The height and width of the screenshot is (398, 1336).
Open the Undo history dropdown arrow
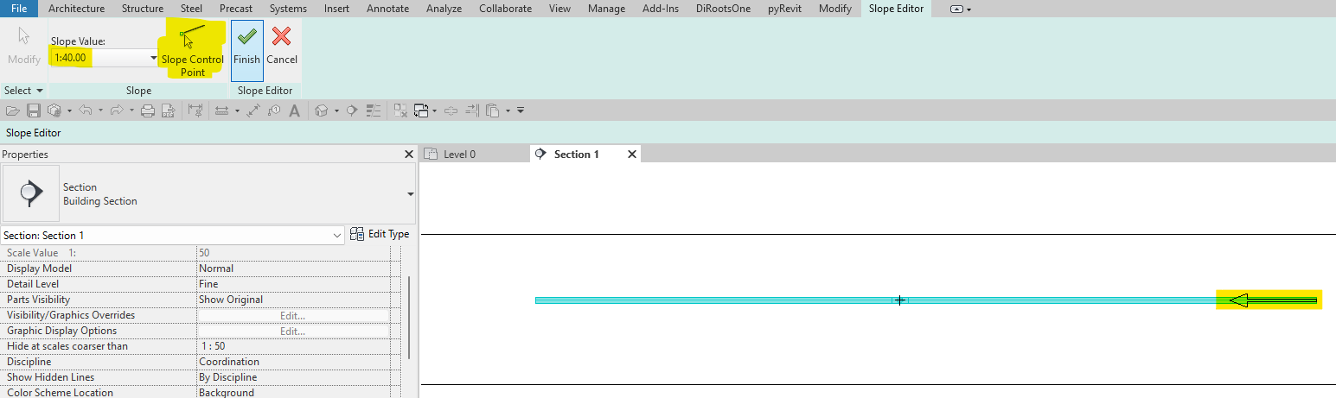pos(100,111)
